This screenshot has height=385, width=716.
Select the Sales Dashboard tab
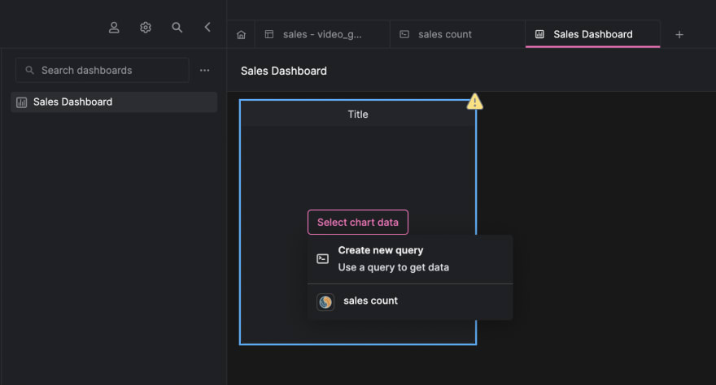[592, 34]
